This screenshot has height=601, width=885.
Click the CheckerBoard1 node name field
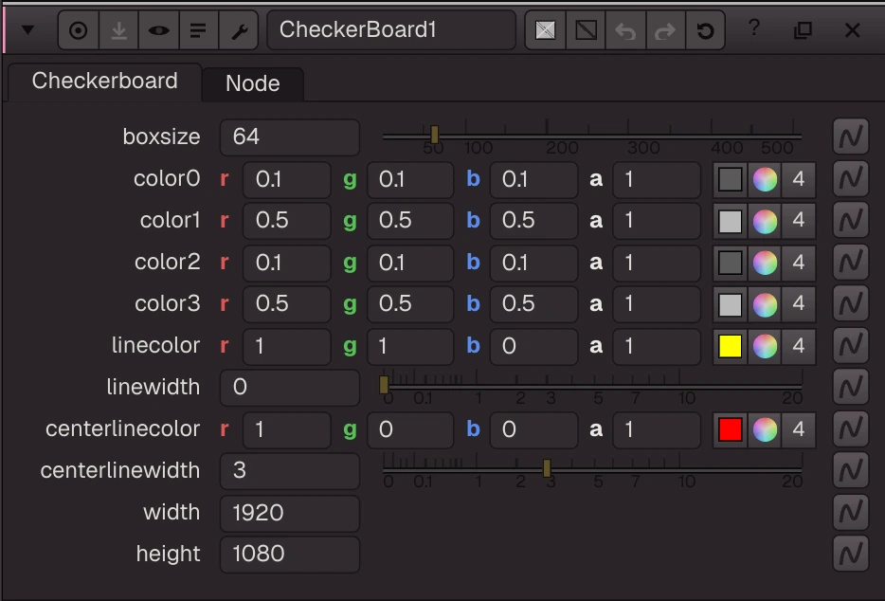pyautogui.click(x=391, y=30)
